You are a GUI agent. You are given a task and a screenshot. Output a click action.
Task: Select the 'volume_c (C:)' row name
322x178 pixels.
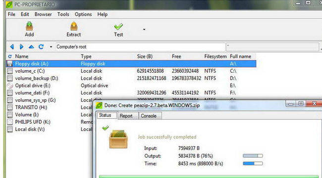pos(30,71)
